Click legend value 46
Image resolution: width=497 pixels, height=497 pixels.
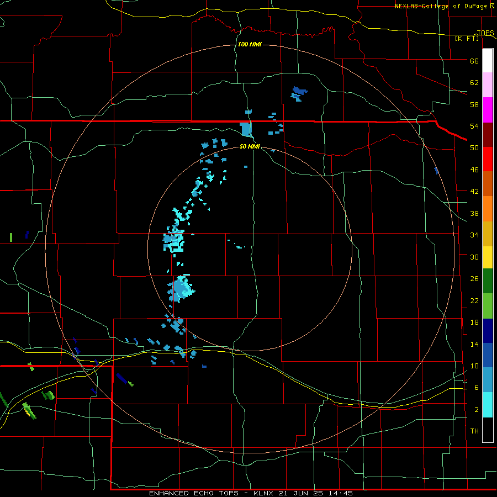474,170
